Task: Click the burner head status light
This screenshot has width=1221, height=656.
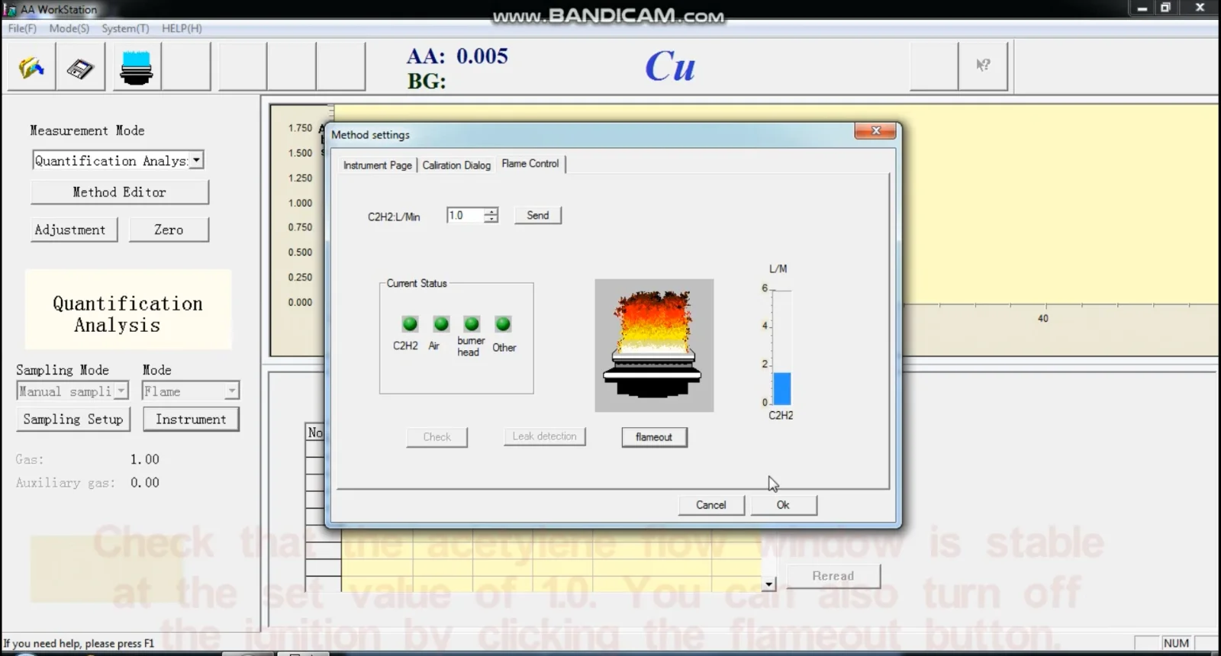Action: [x=472, y=324]
